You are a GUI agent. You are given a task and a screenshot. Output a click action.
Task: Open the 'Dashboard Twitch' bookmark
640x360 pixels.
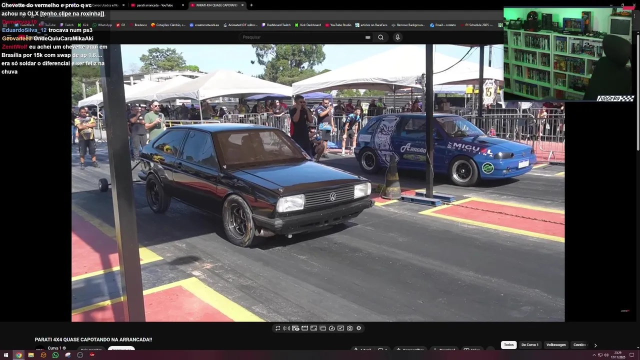[x=276, y=25]
